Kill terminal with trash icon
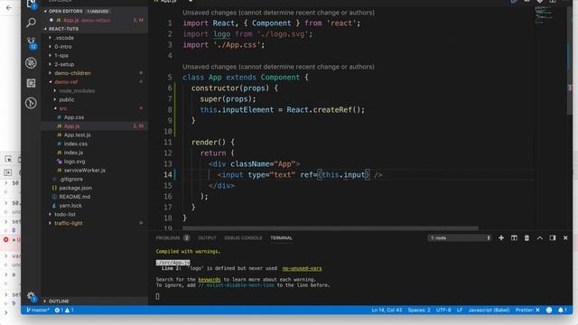 click(527, 238)
